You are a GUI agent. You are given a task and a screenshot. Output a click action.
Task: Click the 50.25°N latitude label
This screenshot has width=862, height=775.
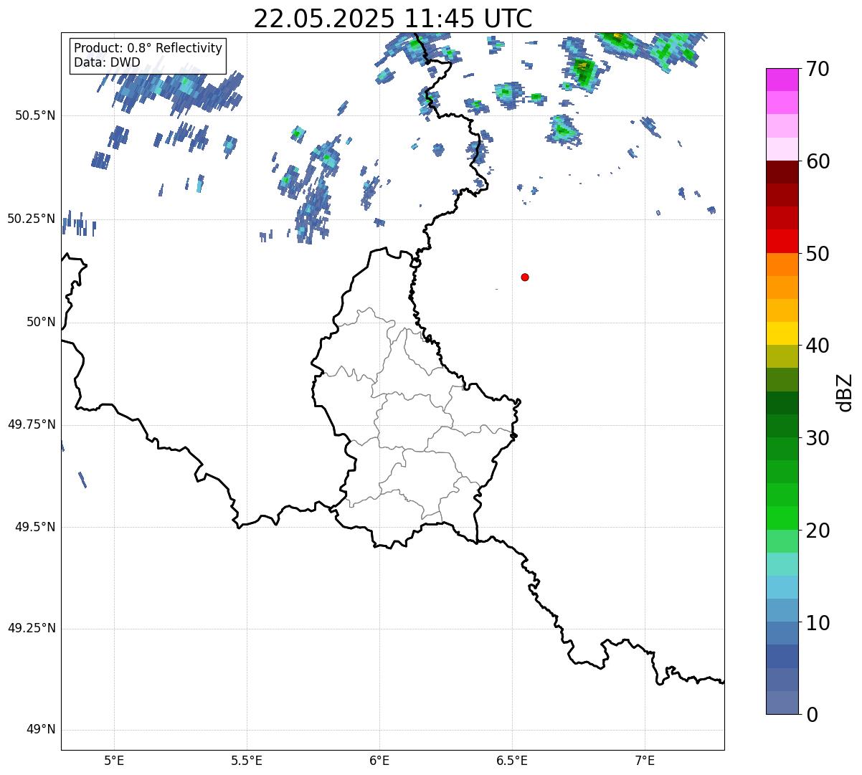31,219
